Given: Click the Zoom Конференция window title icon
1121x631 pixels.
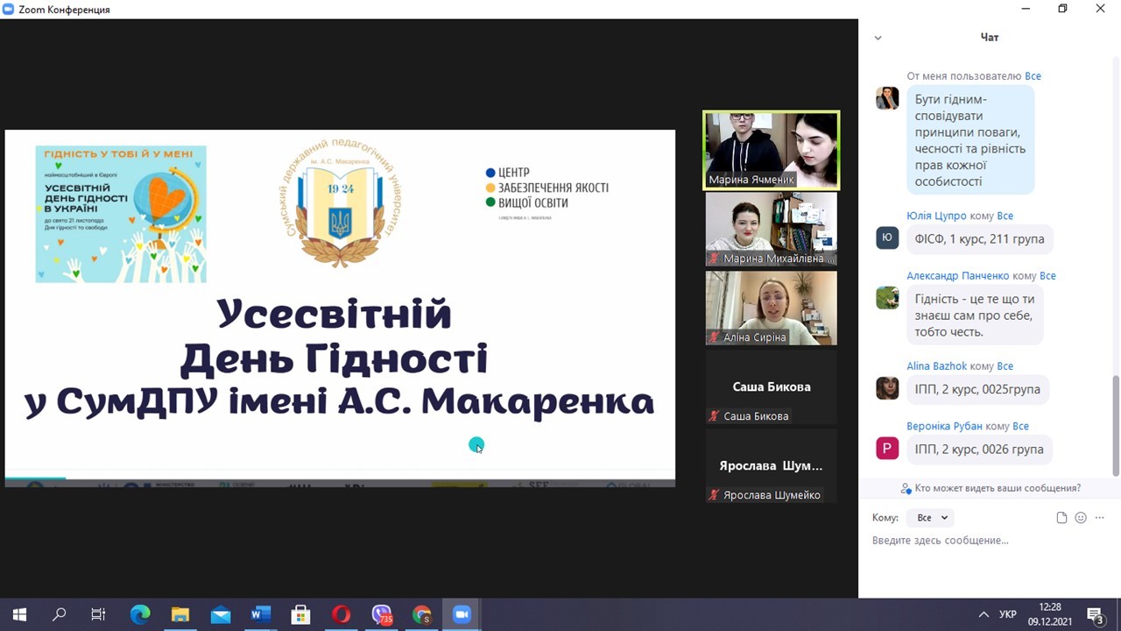Looking at the screenshot, I should [x=8, y=9].
